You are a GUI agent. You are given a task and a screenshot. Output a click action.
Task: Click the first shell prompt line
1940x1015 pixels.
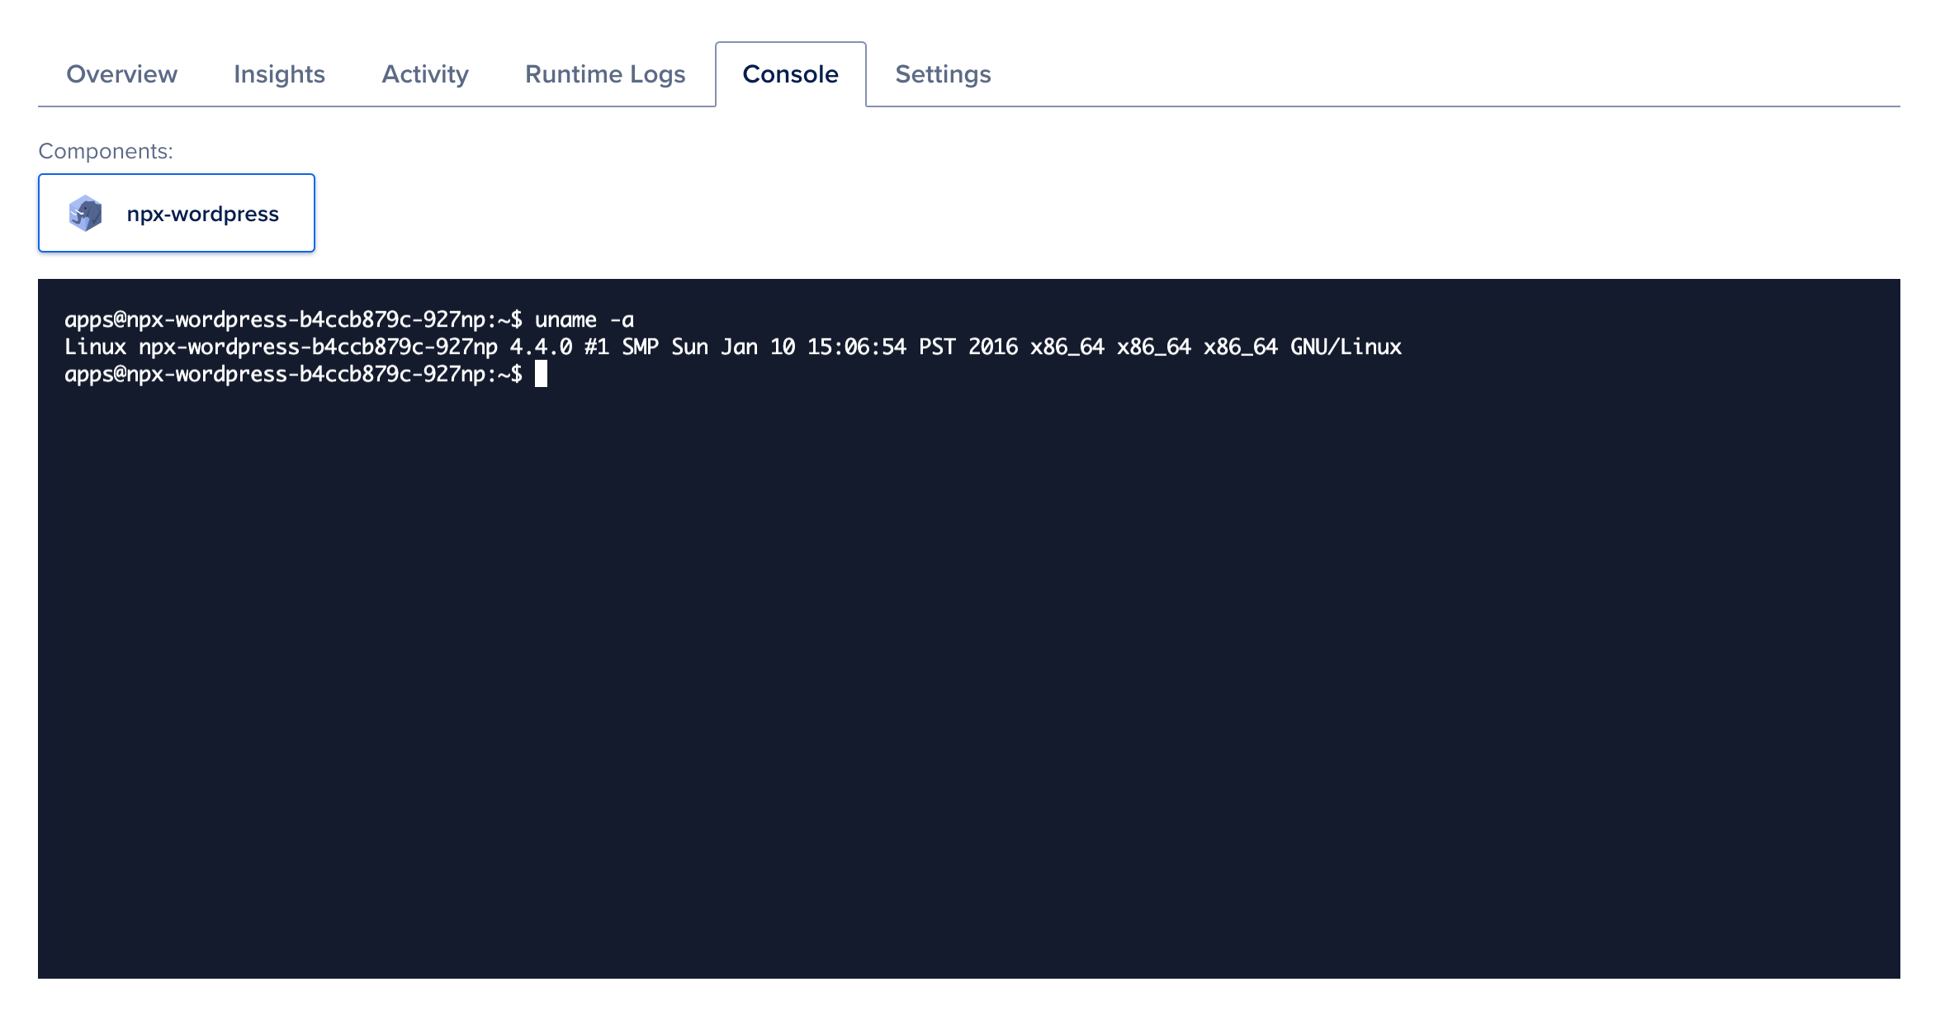click(x=292, y=320)
